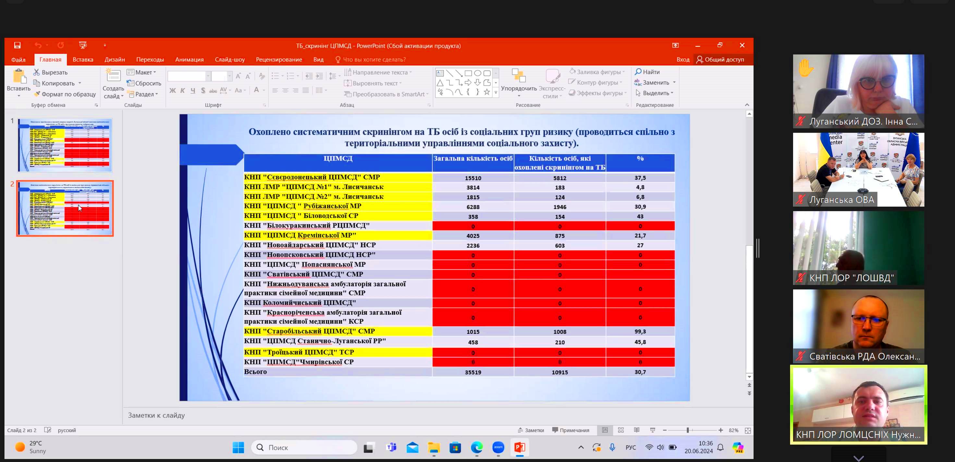Open font size dropdown arrow
The width and height of the screenshot is (955, 462).
(229, 76)
